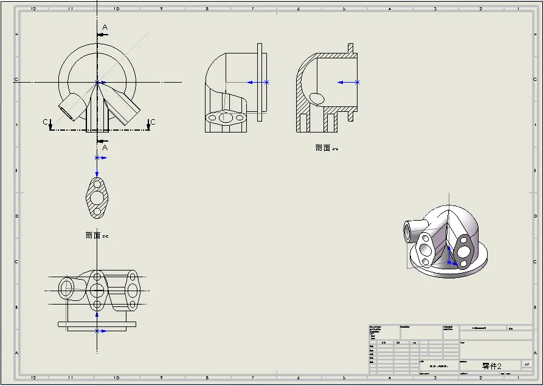Click blue origin marker below front view
This screenshot has width=543, height=386.
(x=97, y=331)
